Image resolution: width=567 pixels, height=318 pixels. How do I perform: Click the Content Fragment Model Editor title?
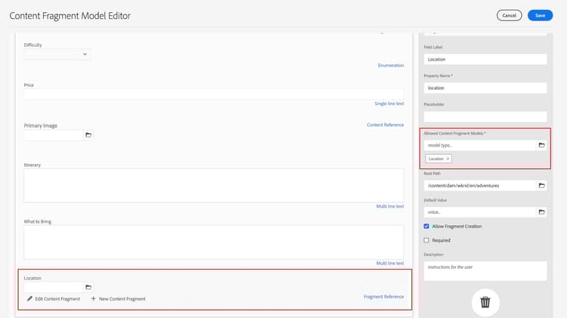70,16
